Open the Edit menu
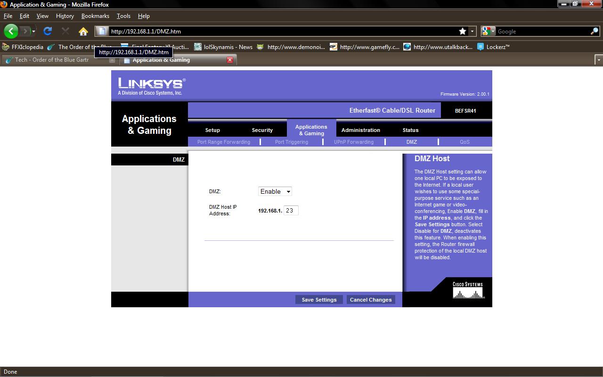Viewport: 603px width, 377px height. tap(24, 16)
